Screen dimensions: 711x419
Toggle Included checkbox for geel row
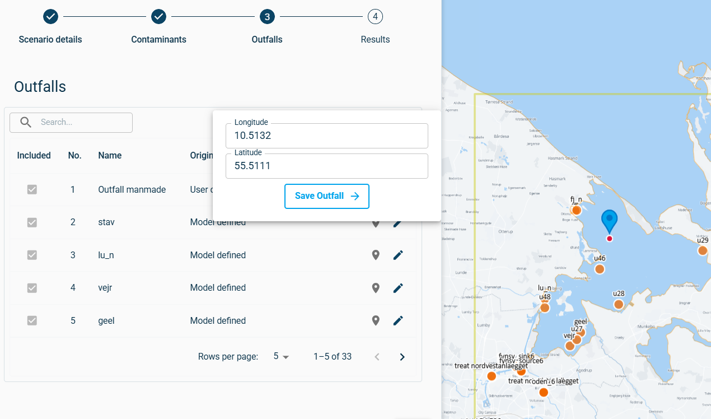pos(32,320)
